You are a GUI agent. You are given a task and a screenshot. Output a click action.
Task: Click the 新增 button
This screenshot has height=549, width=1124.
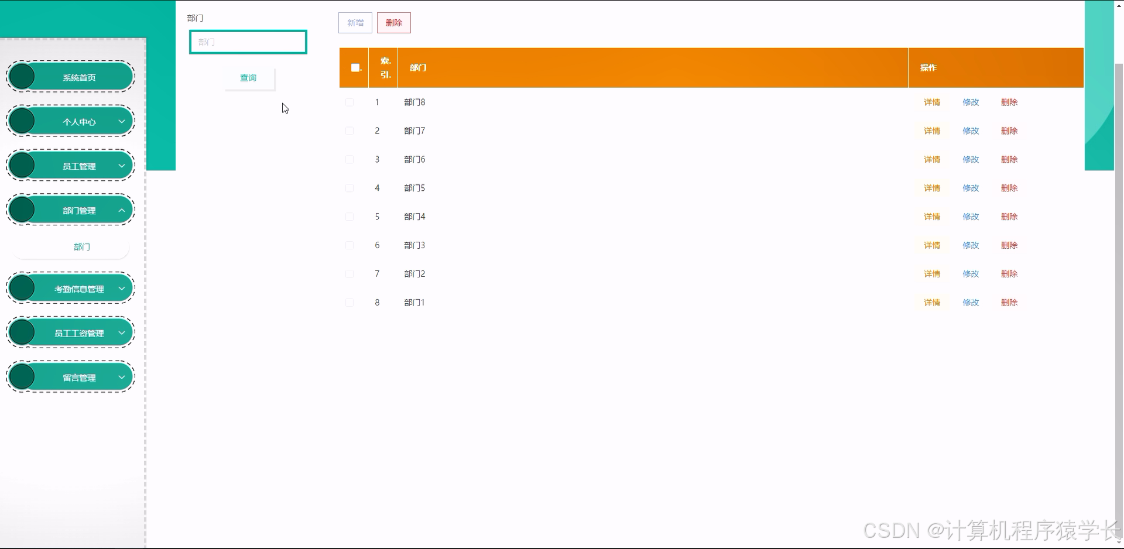tap(355, 23)
